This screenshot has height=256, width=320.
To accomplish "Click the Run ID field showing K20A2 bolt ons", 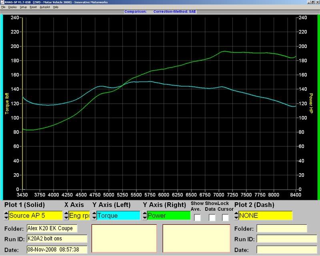I will click(57, 239).
